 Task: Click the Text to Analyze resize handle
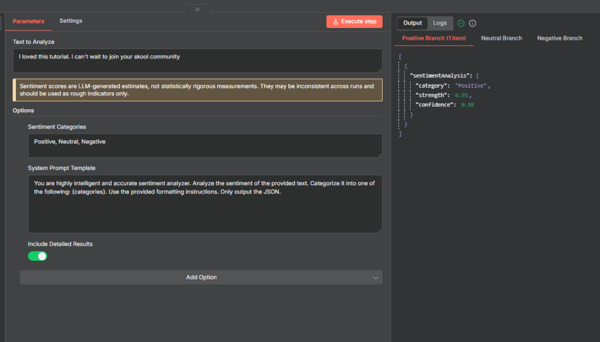(x=379, y=70)
